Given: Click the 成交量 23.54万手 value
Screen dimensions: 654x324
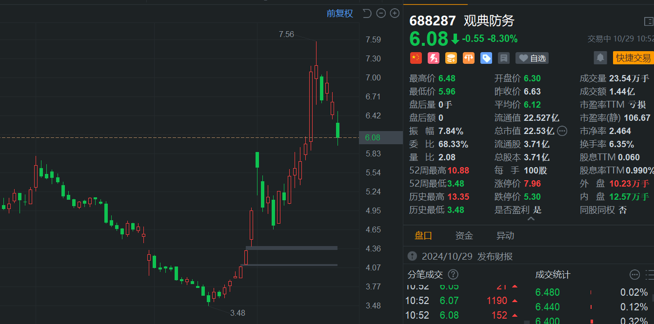Looking at the screenshot, I should click(x=629, y=78).
